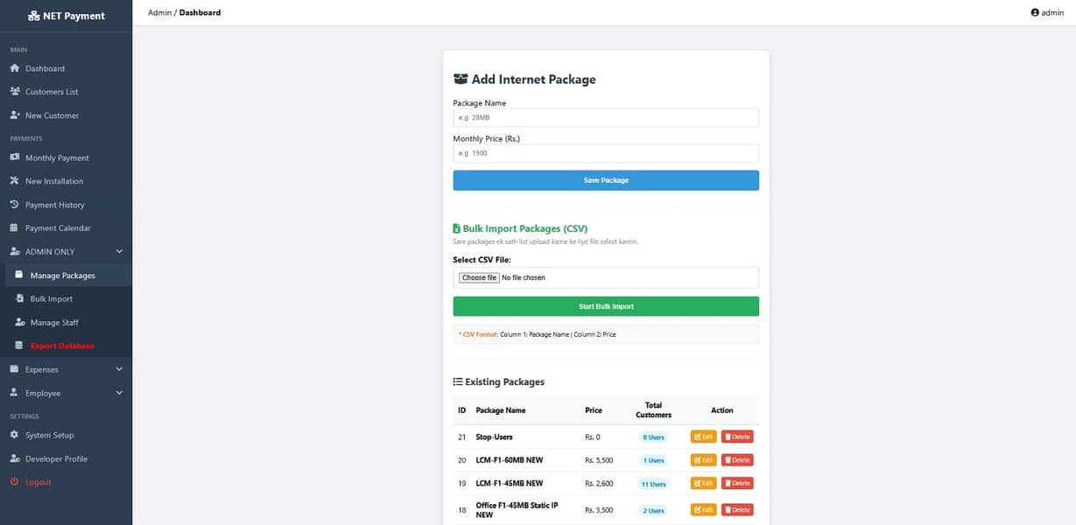This screenshot has width=1076, height=525.
Task: Click the Monthly Payment money icon
Action: click(15, 157)
